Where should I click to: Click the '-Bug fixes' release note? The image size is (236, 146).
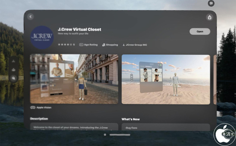(x=131, y=128)
